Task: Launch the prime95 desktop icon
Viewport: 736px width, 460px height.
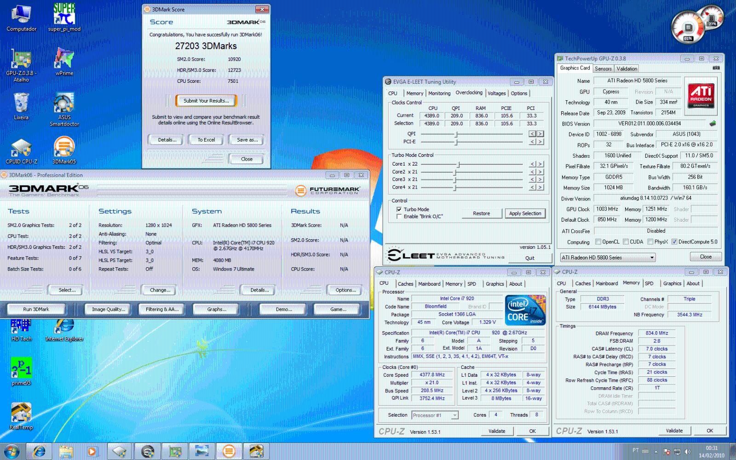Action: pyautogui.click(x=21, y=371)
